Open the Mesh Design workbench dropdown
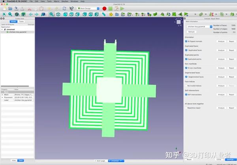This screenshot has height=165, width=237. tap(88, 8)
